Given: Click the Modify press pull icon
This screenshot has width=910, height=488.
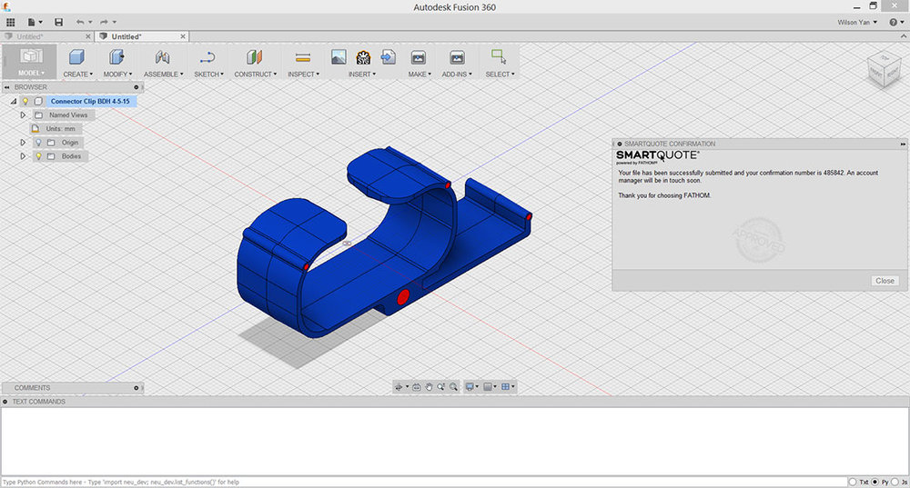Looking at the screenshot, I should point(116,57).
